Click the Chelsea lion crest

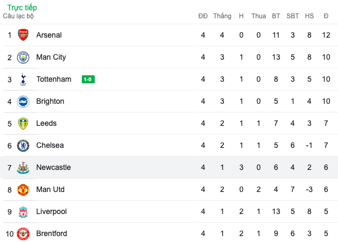pos(23,146)
